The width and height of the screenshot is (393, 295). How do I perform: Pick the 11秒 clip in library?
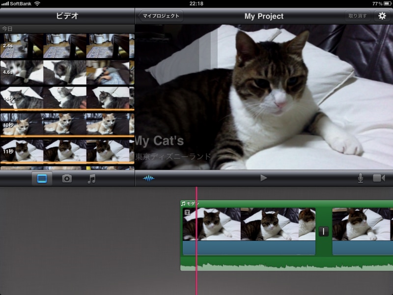pos(67,151)
